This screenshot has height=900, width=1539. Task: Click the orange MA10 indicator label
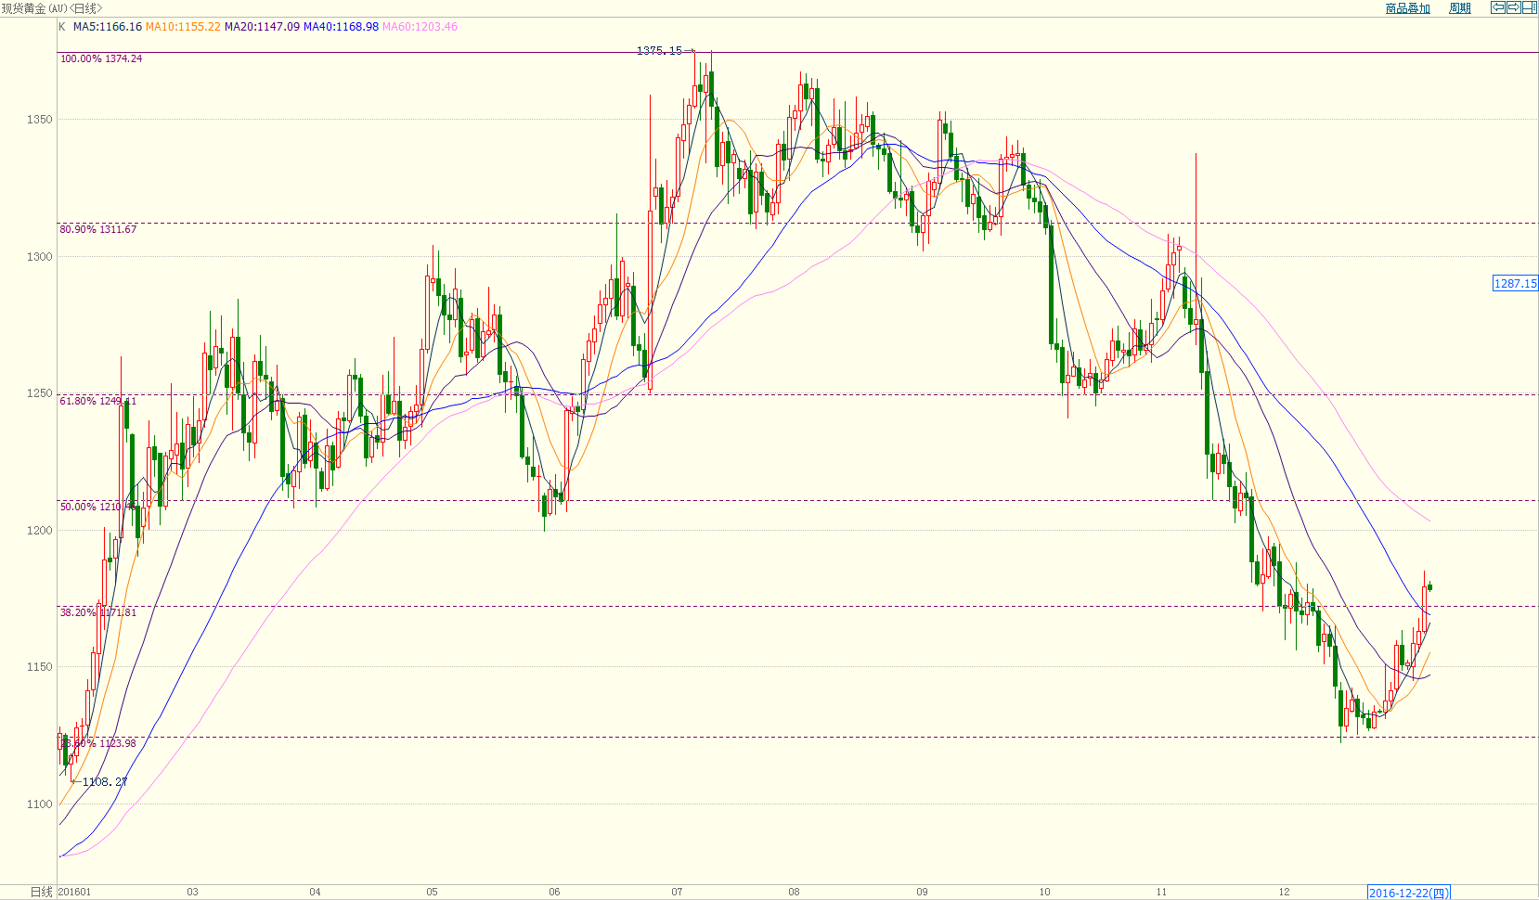click(183, 27)
